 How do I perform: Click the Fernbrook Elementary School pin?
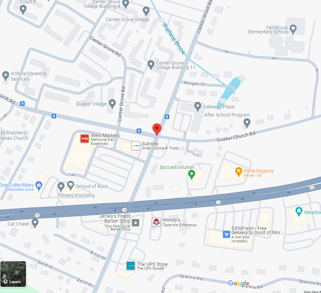pos(293,29)
